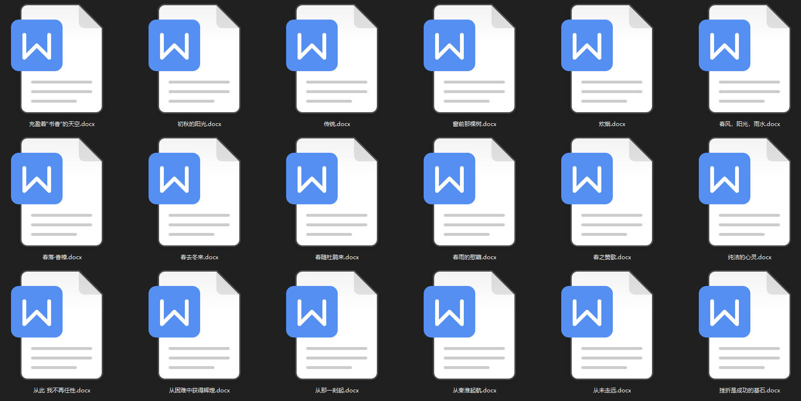Click the file name label 春去冬来.docx

coord(200,257)
